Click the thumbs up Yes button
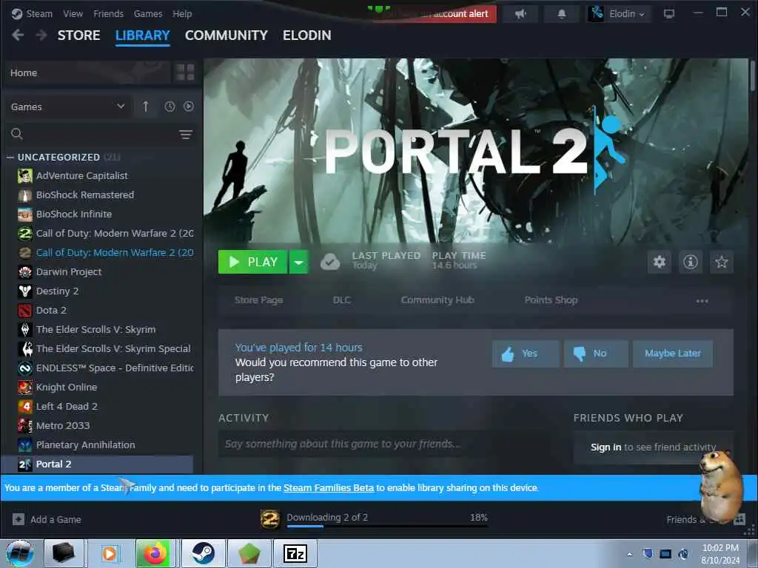This screenshot has width=758, height=568. click(x=526, y=354)
